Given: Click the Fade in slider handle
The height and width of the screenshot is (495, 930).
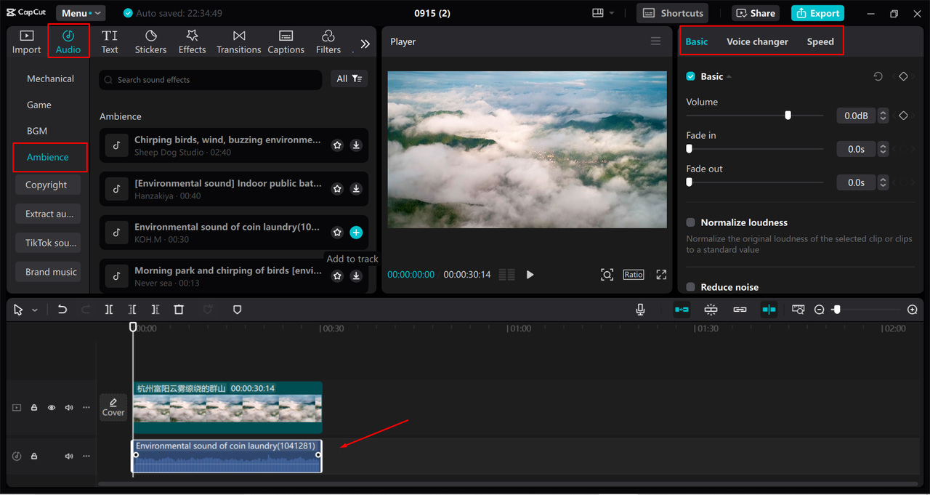Looking at the screenshot, I should (x=690, y=148).
